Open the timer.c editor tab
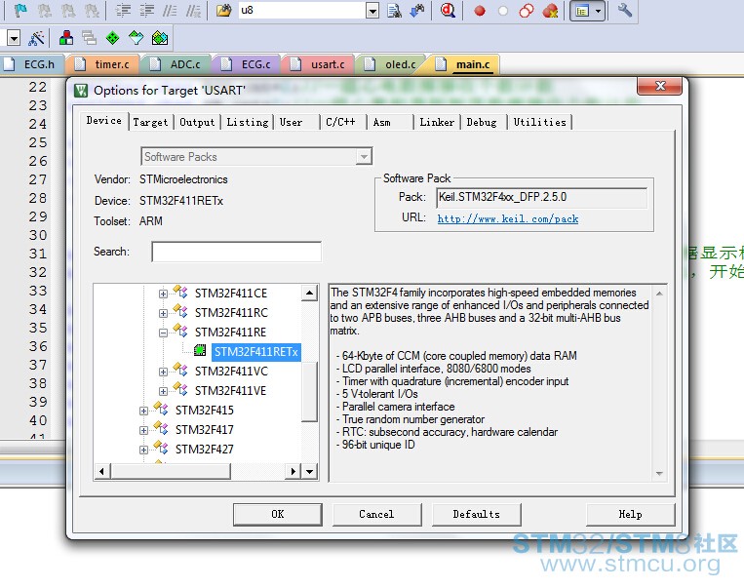The width and height of the screenshot is (744, 588). tap(105, 64)
